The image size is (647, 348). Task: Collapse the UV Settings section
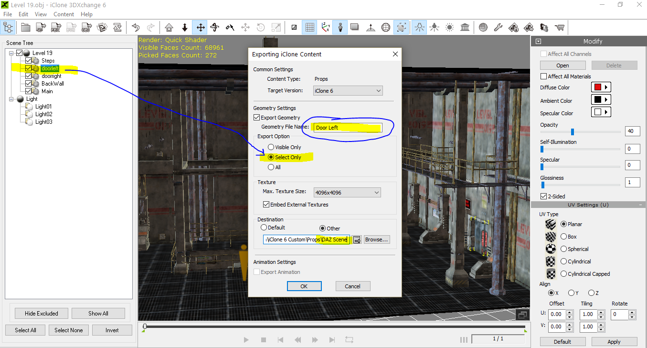point(639,205)
